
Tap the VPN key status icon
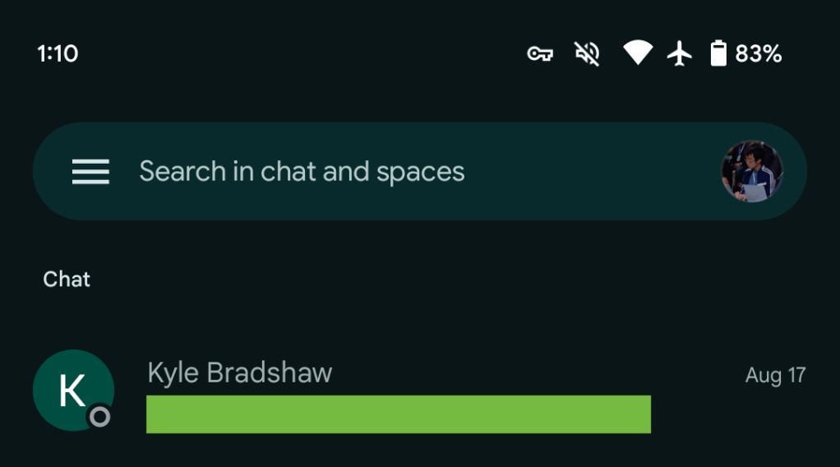[x=539, y=54]
